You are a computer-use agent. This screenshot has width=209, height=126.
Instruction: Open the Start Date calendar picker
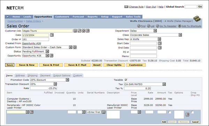click(x=160, y=43)
